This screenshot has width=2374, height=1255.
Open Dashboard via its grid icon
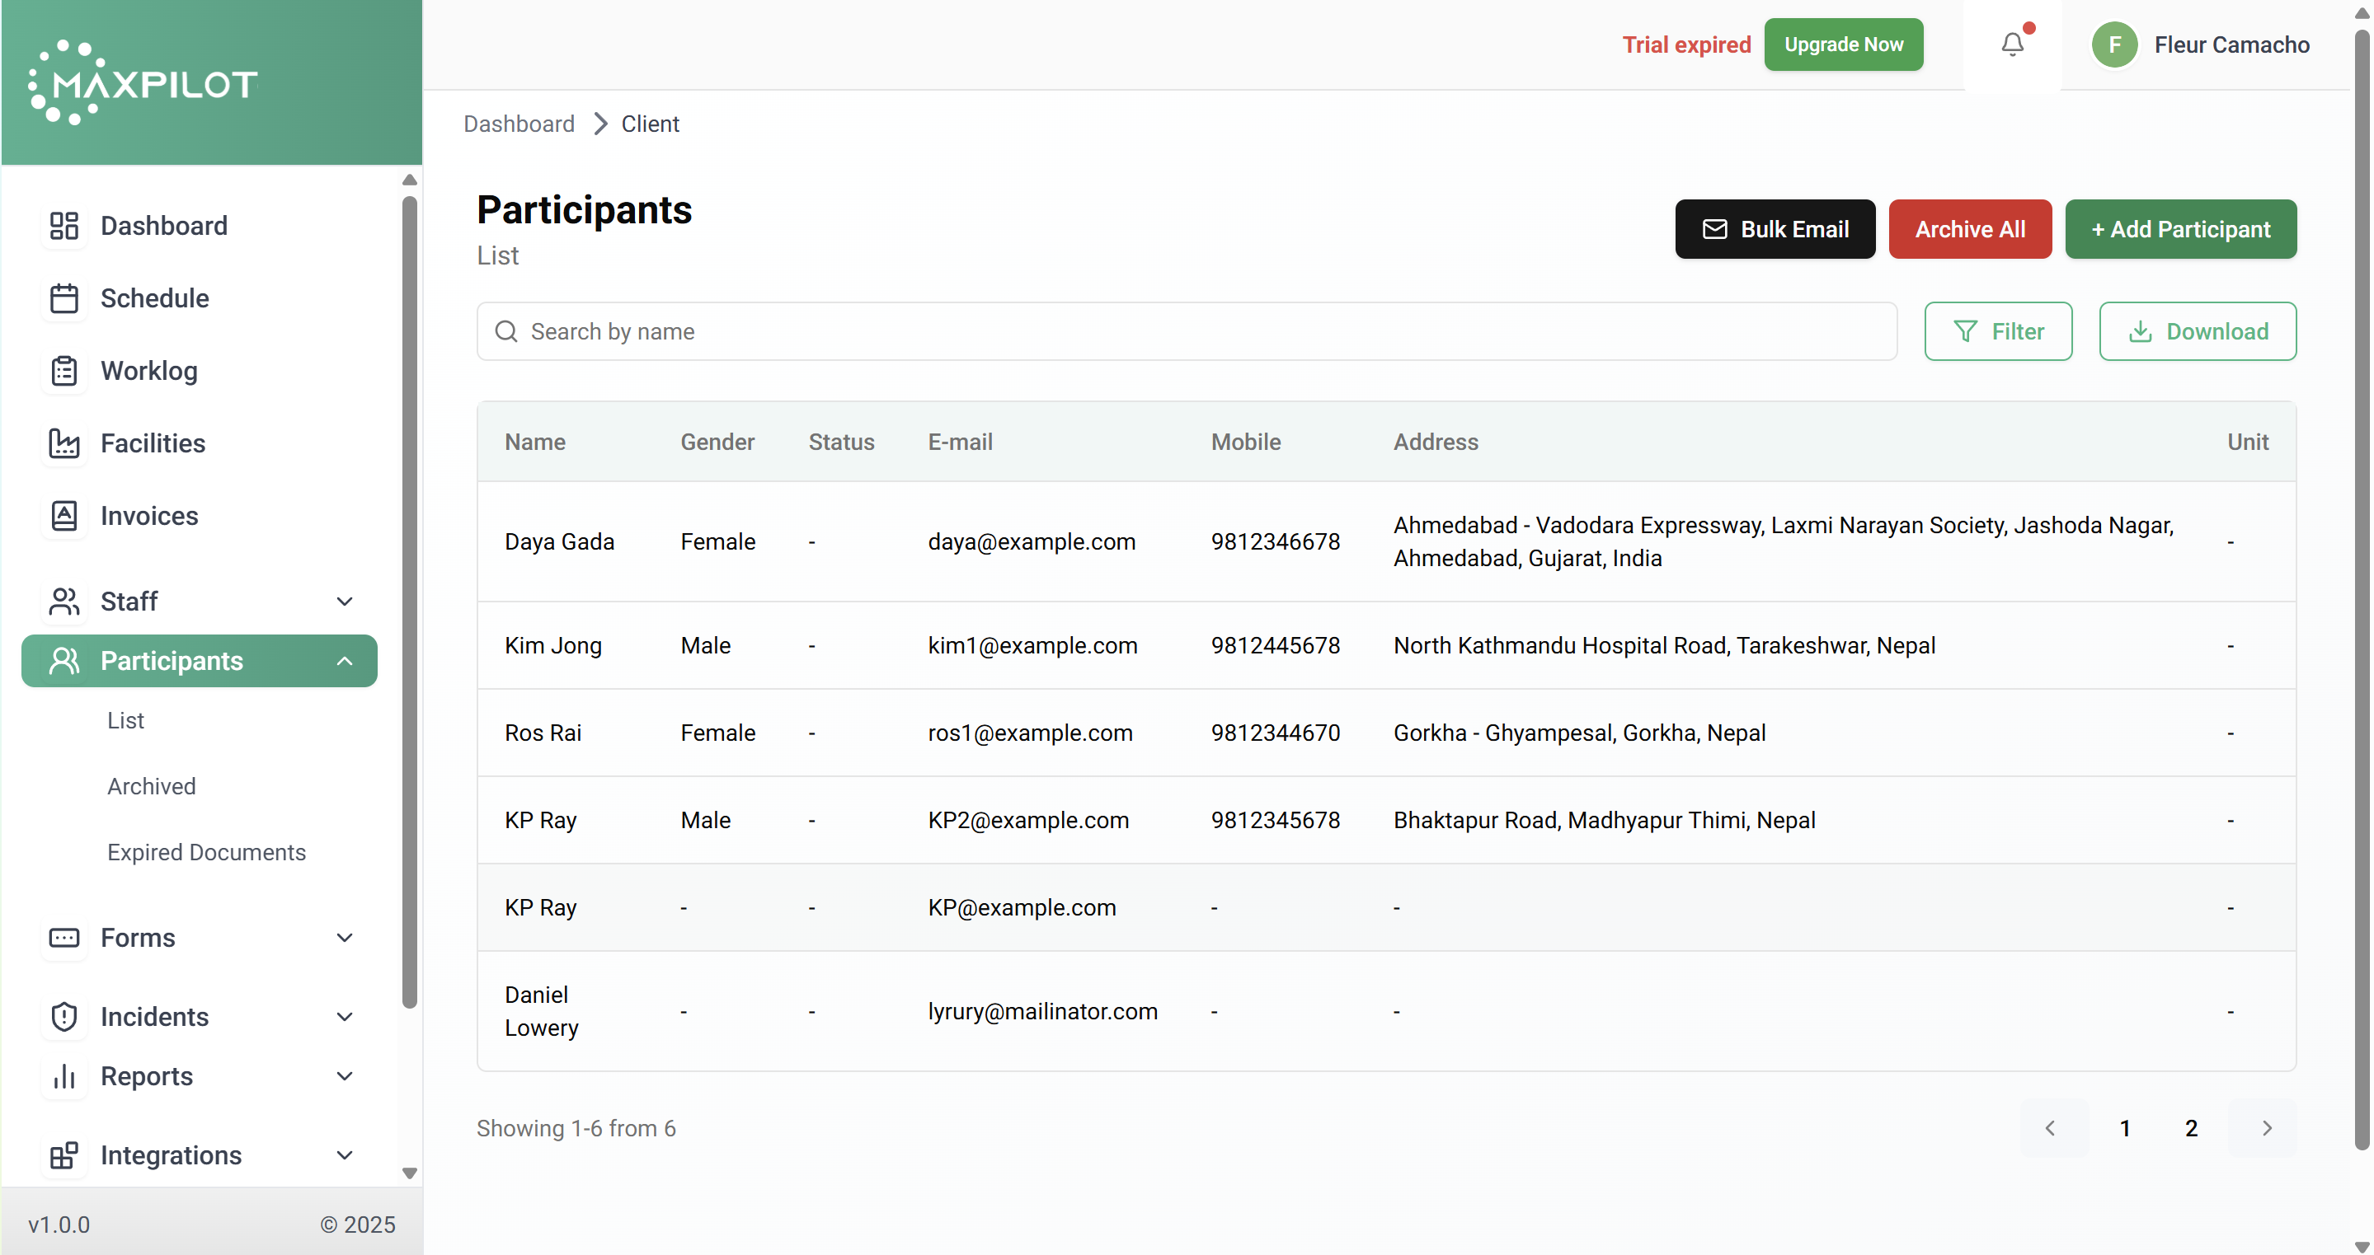point(63,226)
